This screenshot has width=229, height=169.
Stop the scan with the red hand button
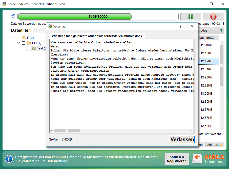213,16
